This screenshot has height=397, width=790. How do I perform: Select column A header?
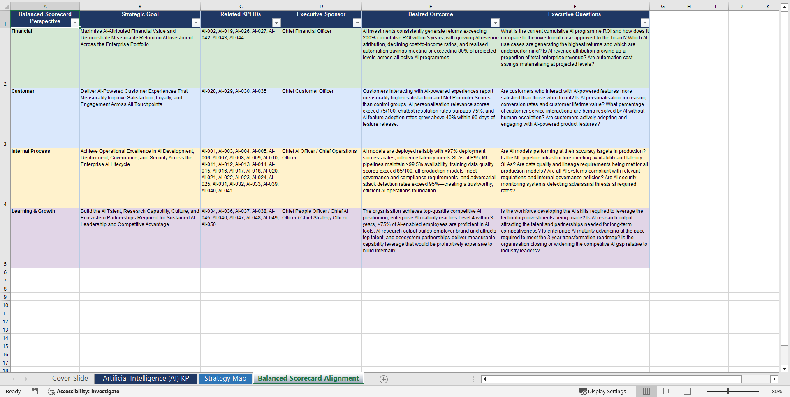pyautogui.click(x=45, y=6)
